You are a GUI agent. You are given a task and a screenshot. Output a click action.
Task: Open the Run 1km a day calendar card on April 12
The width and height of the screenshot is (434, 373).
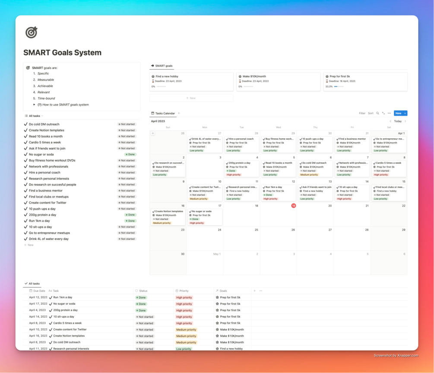click(x=279, y=193)
